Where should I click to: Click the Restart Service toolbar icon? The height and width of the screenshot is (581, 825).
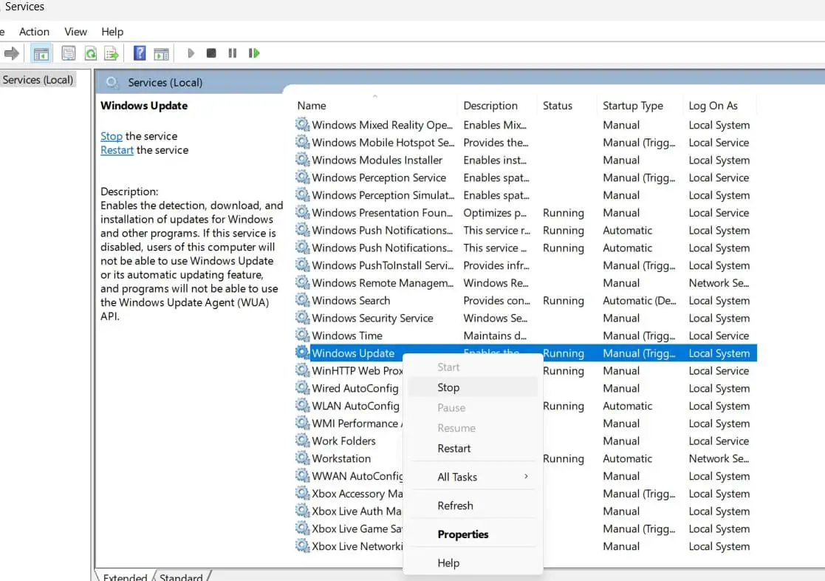coord(254,53)
